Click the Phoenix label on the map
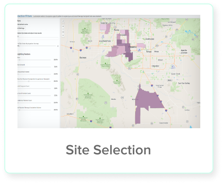 click(x=132, y=47)
